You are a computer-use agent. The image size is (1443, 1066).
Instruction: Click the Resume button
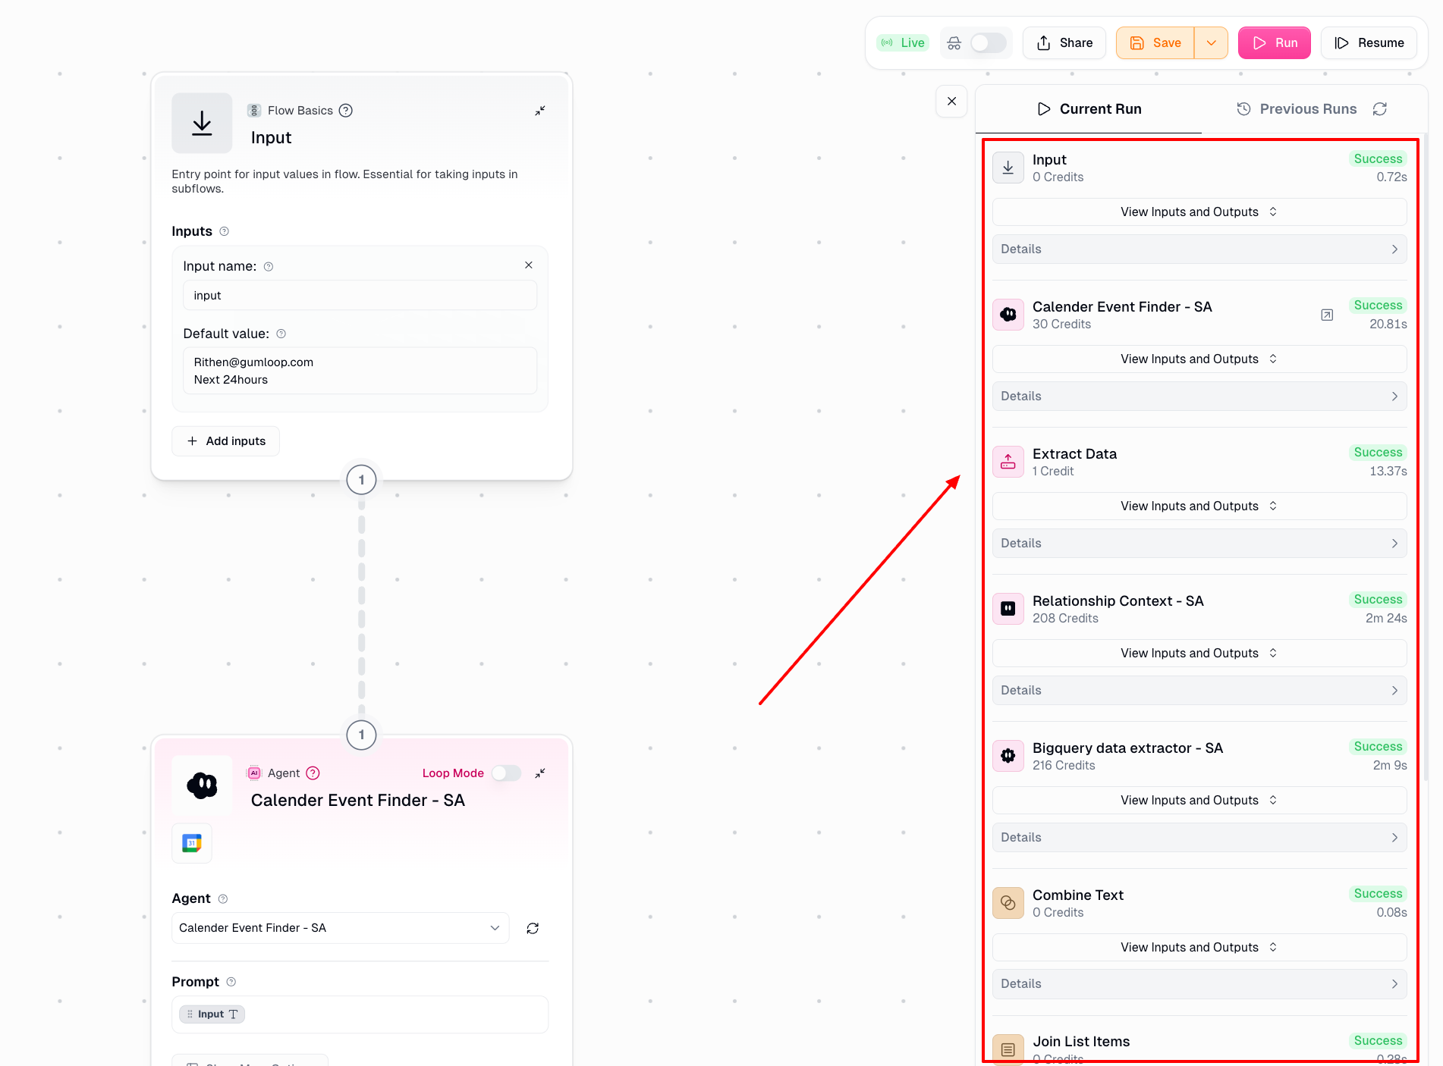(x=1369, y=43)
